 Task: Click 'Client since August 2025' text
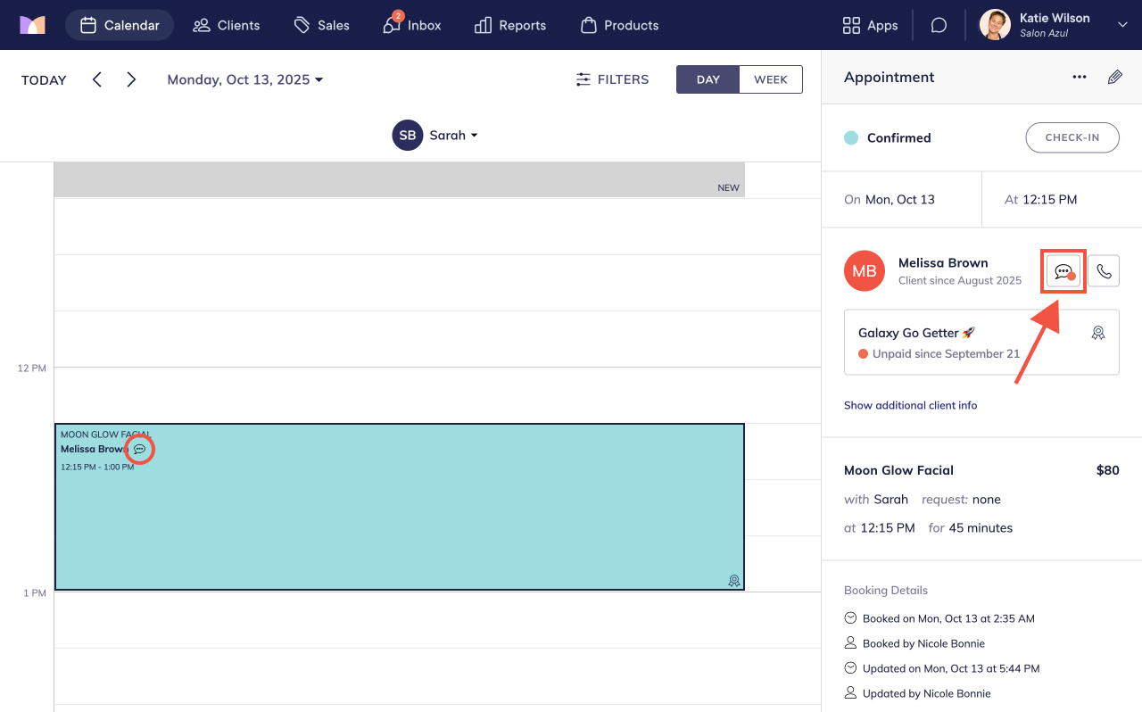[960, 280]
